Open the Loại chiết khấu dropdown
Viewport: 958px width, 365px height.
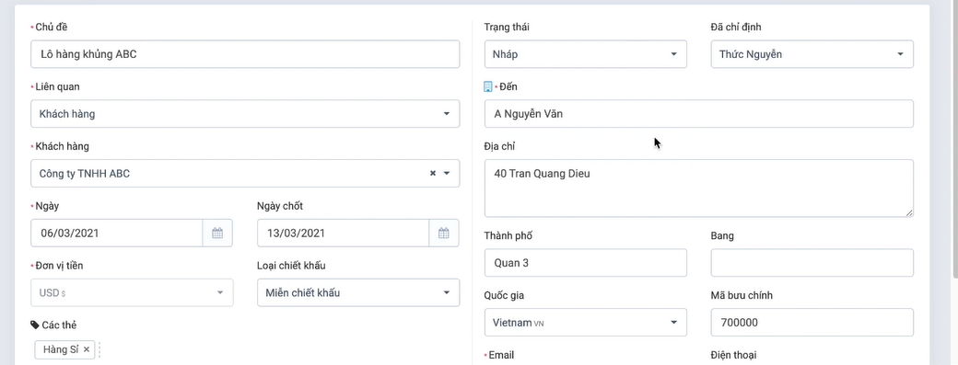(x=358, y=292)
